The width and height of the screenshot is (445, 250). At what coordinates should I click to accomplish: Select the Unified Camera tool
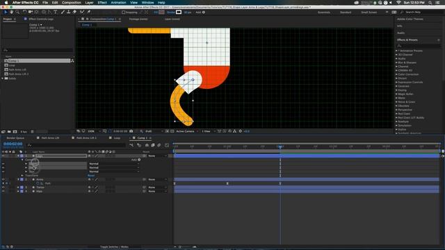(31, 12)
